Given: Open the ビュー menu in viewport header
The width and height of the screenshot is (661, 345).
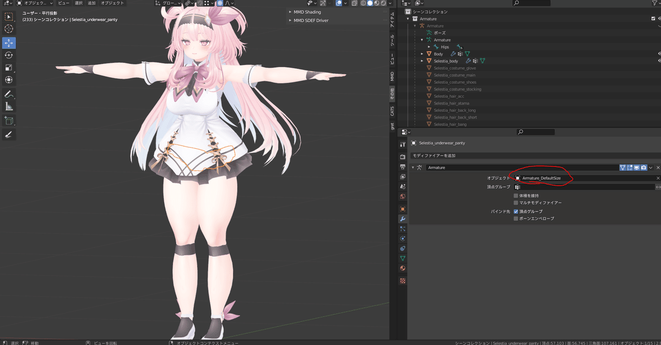Looking at the screenshot, I should pos(63,3).
